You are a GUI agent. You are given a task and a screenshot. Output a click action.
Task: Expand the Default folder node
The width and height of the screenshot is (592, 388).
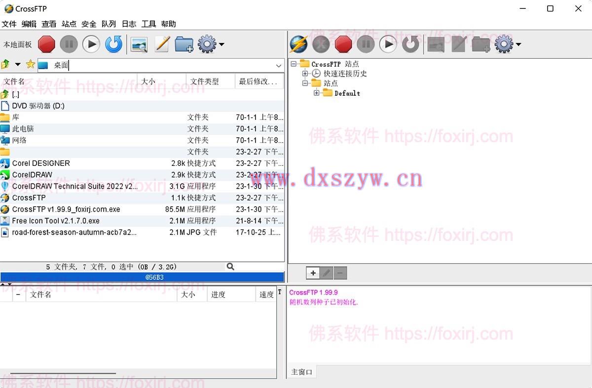tap(316, 93)
